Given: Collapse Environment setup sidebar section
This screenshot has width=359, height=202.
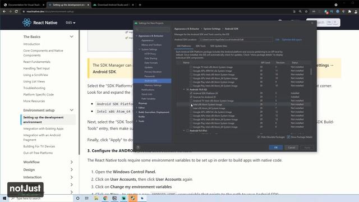Looking at the screenshot, I should (x=71, y=110).
